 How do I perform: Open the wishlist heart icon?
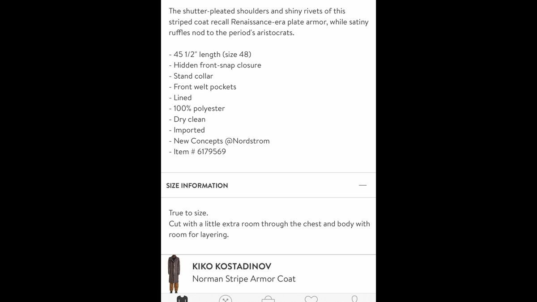pos(311,299)
